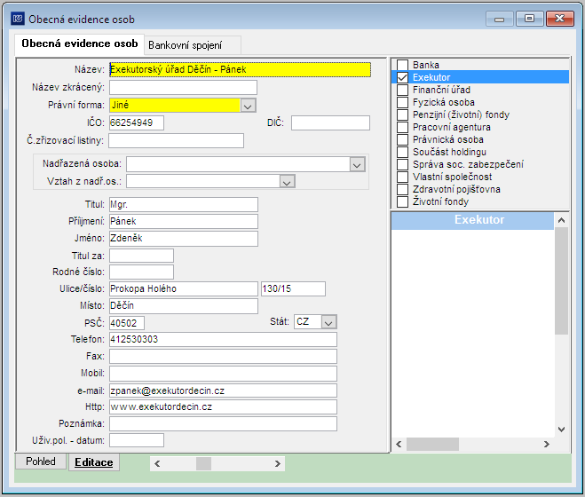
Task: Tick the Finanční úřad checkbox
Action: (402, 90)
